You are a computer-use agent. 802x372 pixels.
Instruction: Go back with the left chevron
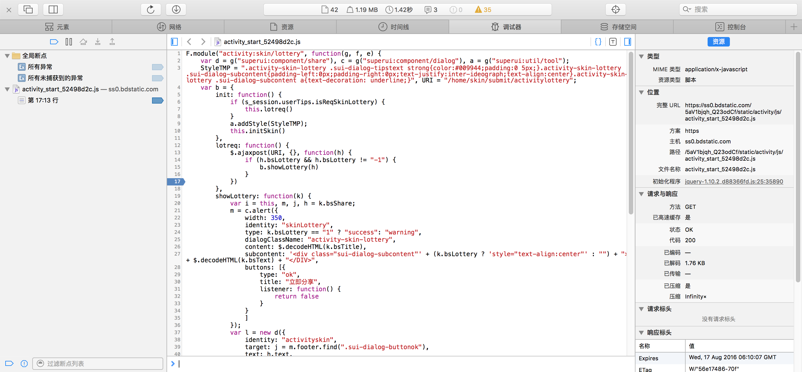coord(189,42)
